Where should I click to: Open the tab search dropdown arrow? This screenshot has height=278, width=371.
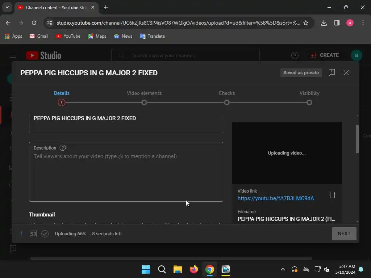coord(7,7)
